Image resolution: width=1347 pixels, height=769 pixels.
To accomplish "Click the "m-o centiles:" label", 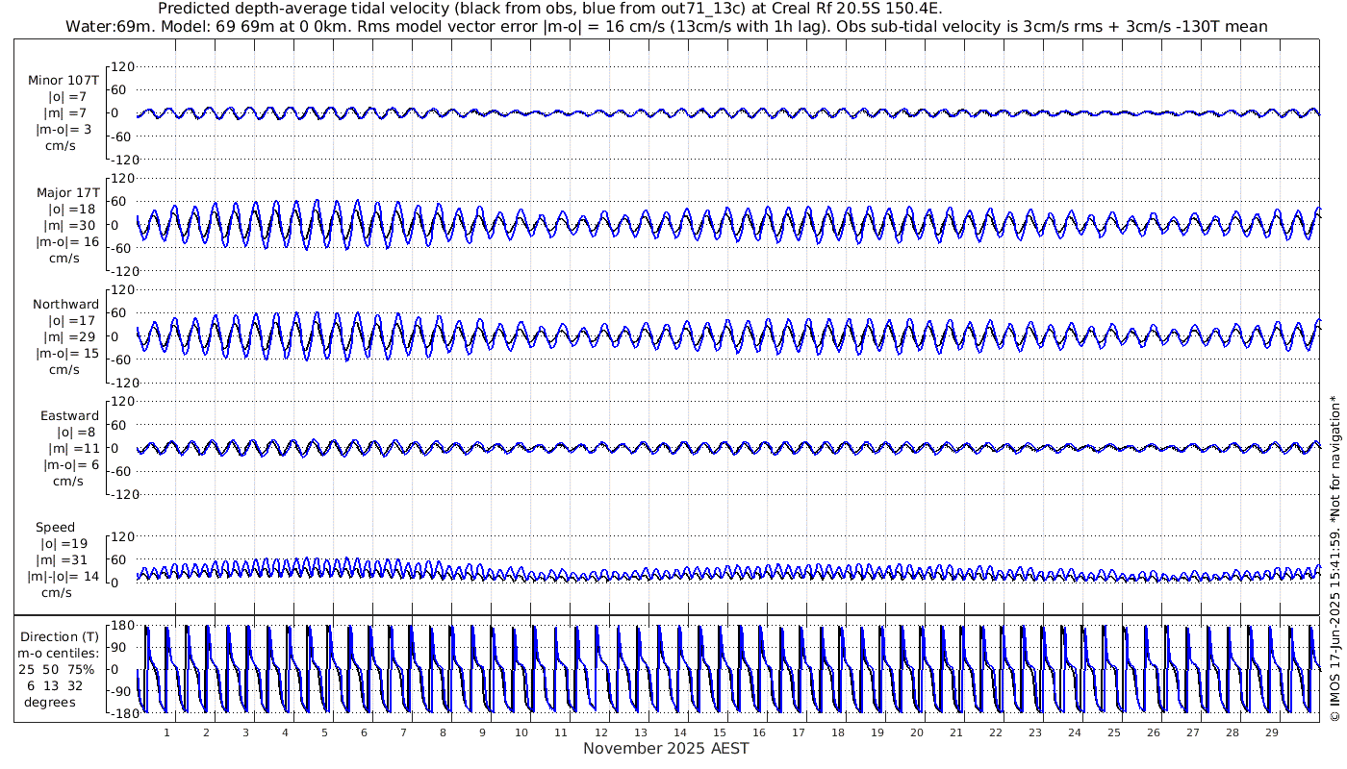I will (60, 654).
